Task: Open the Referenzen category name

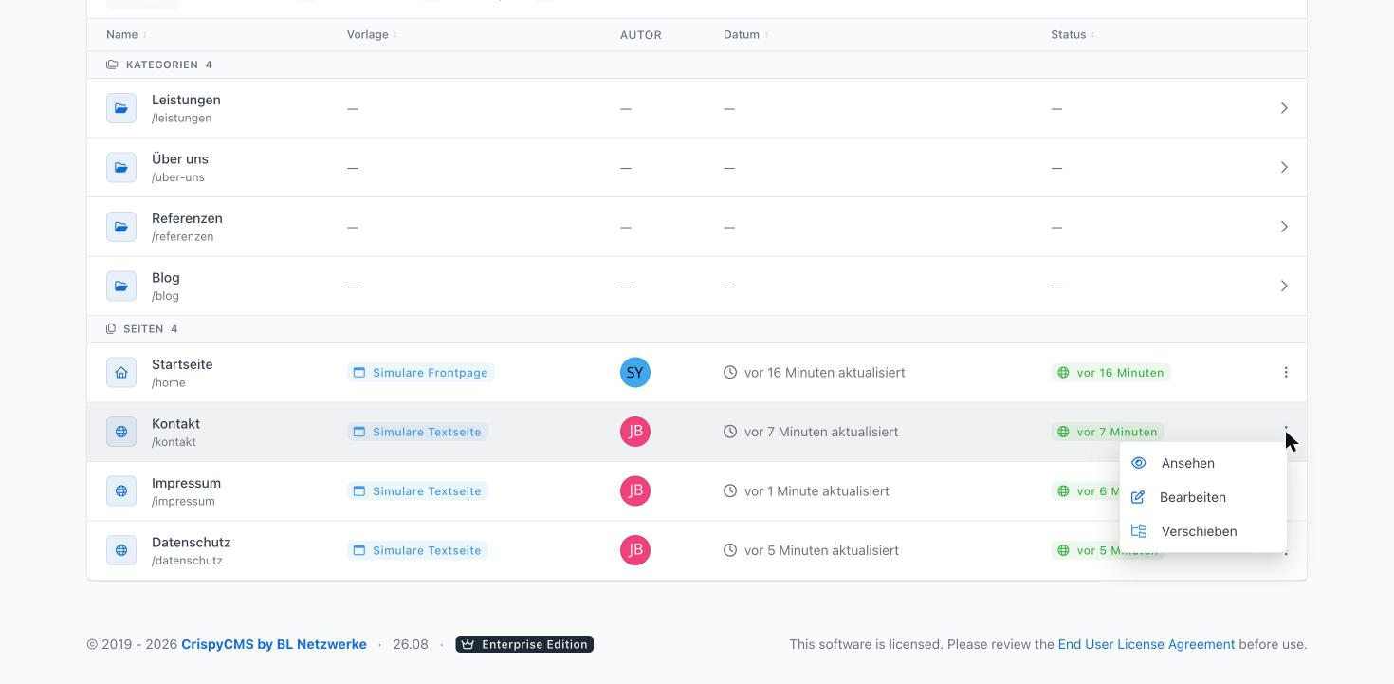Action: click(x=187, y=218)
